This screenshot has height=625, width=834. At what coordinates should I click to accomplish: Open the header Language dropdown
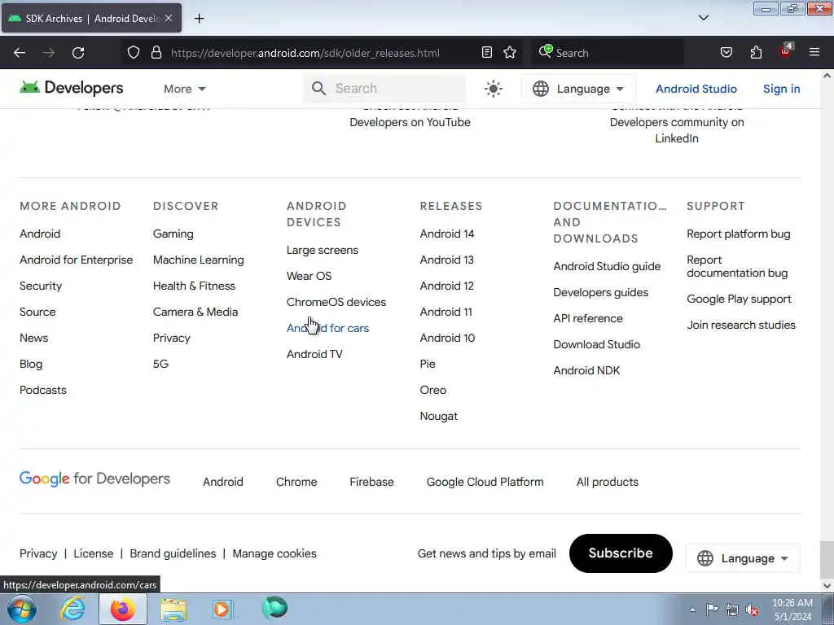pyautogui.click(x=578, y=89)
